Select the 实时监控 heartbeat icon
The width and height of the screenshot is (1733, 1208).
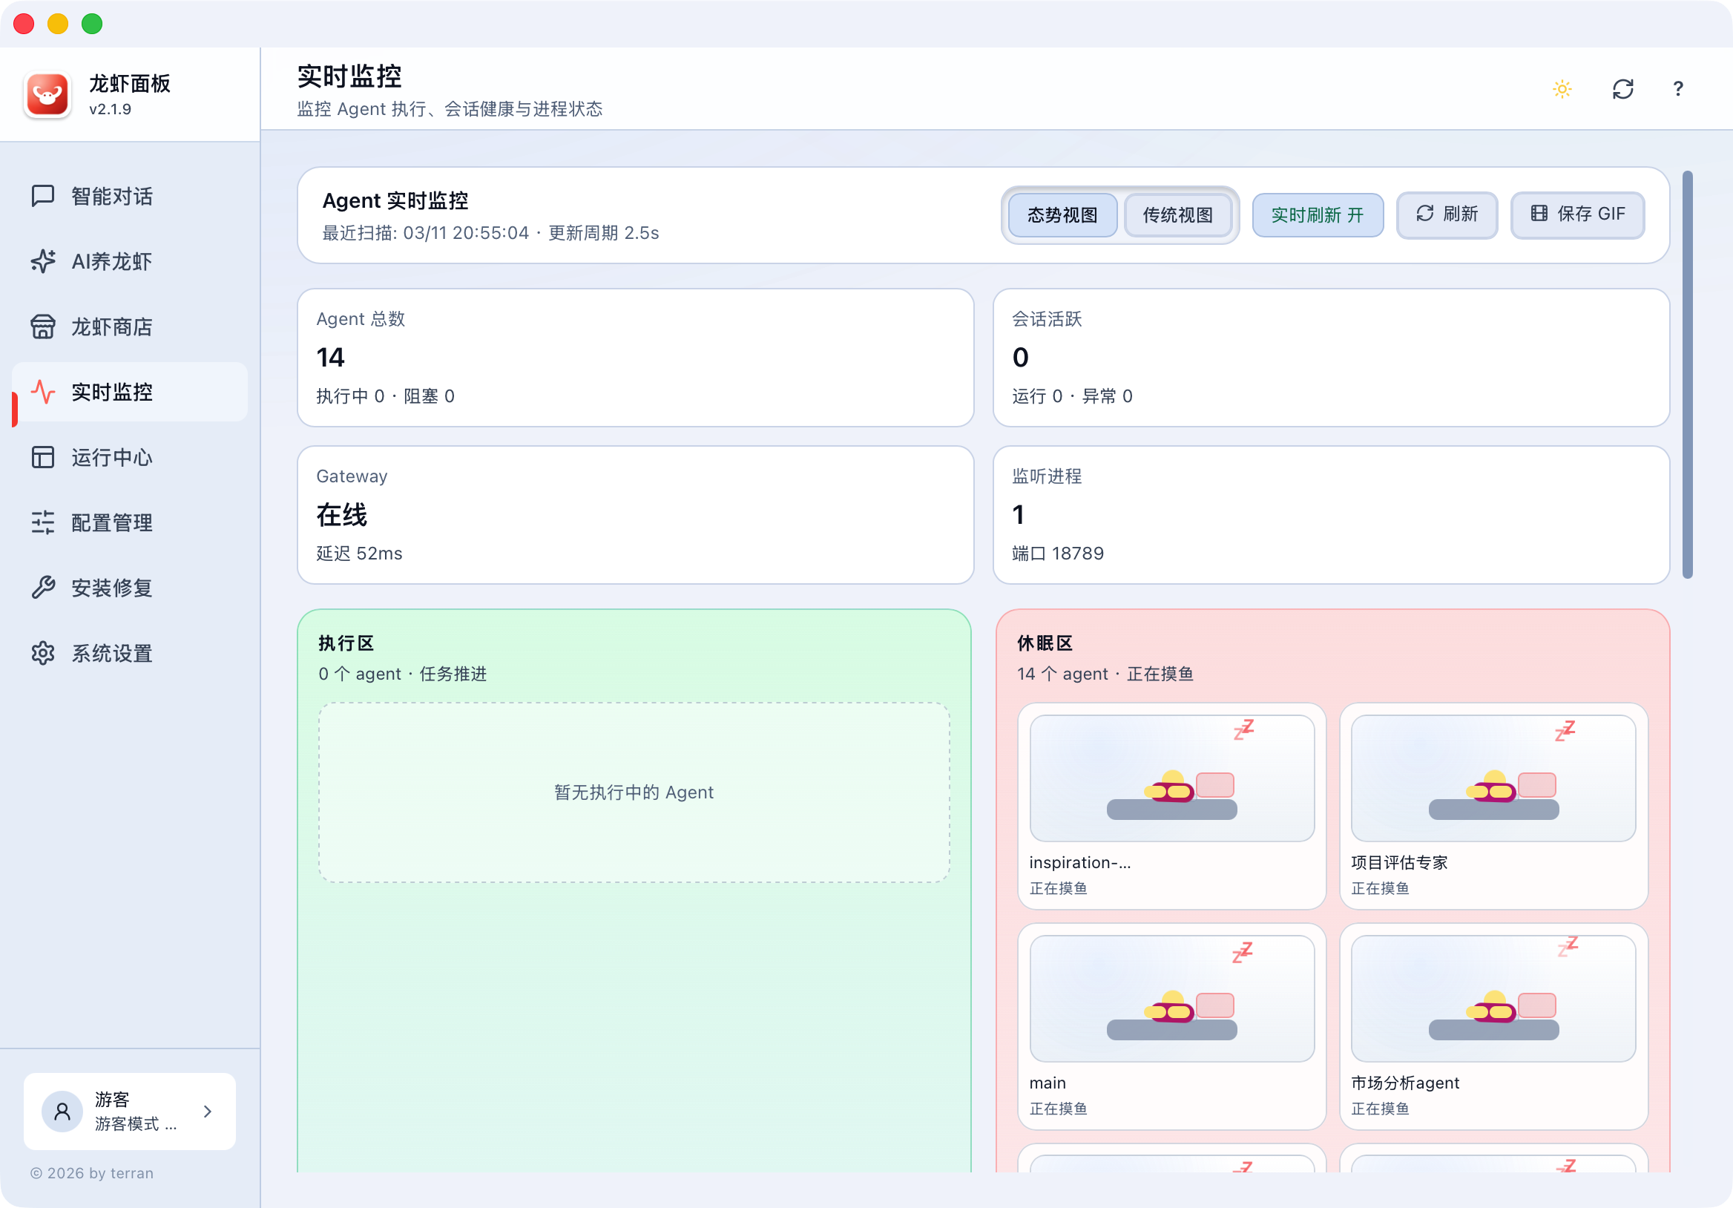43,392
